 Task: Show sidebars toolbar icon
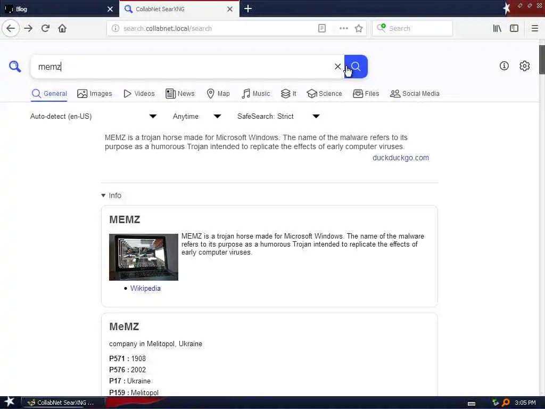click(514, 28)
